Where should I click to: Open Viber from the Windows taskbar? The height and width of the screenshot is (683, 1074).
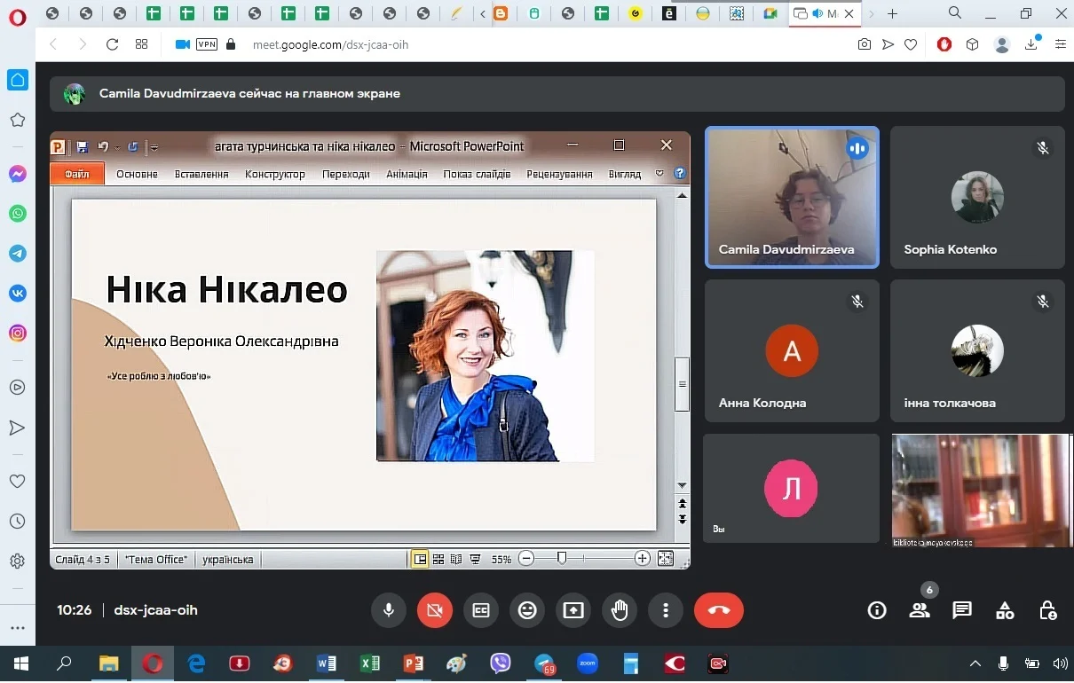501,663
